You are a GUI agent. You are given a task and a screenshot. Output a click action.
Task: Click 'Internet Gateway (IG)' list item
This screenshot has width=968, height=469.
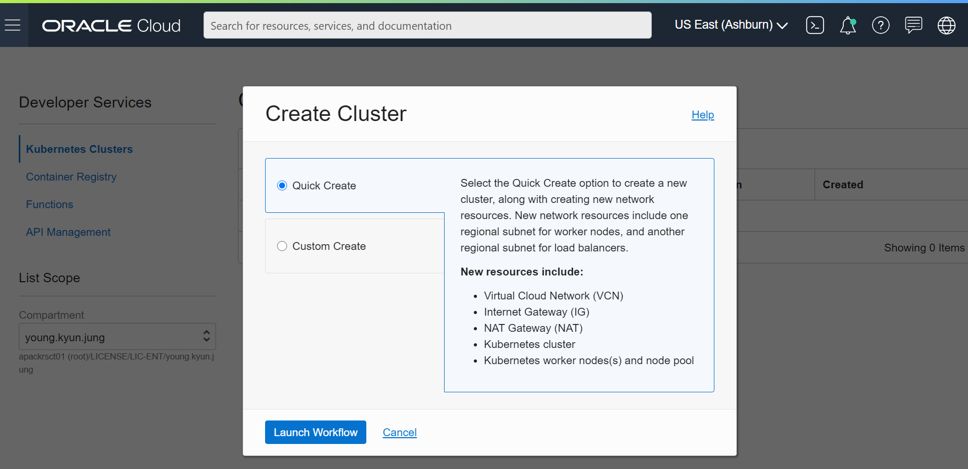(536, 312)
